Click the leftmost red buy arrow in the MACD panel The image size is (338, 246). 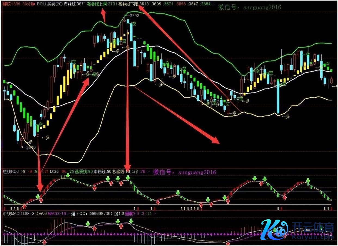44,242
